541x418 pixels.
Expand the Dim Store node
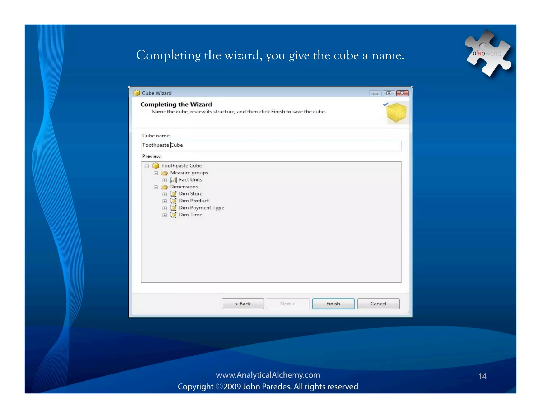[165, 194]
